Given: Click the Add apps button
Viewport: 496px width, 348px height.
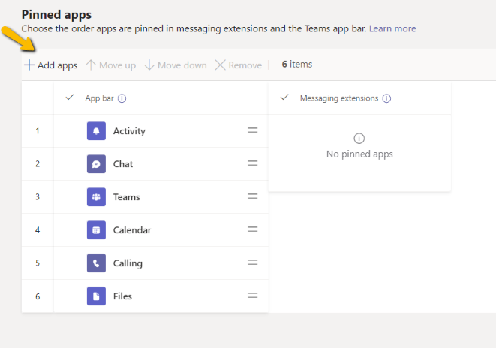Looking at the screenshot, I should (50, 65).
